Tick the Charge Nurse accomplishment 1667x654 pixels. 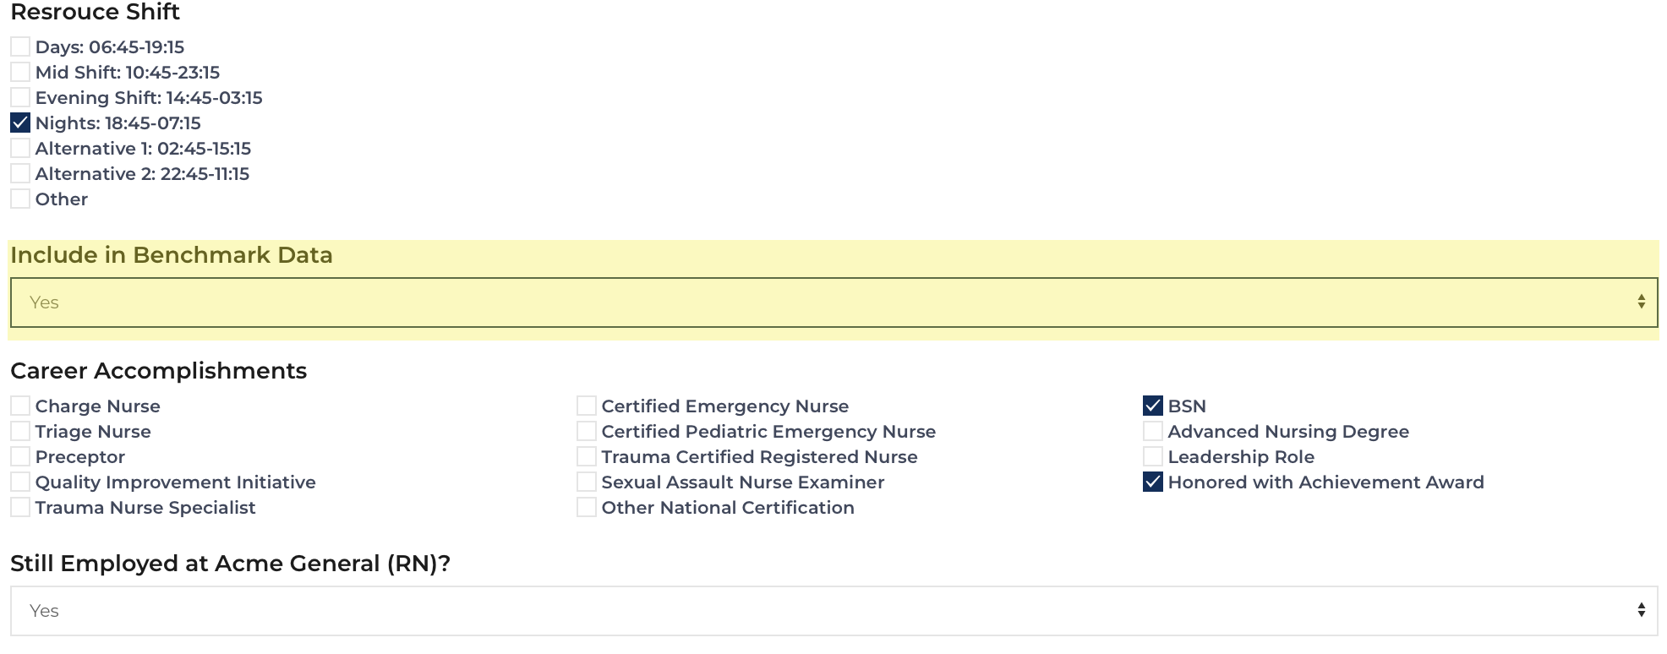tap(20, 406)
